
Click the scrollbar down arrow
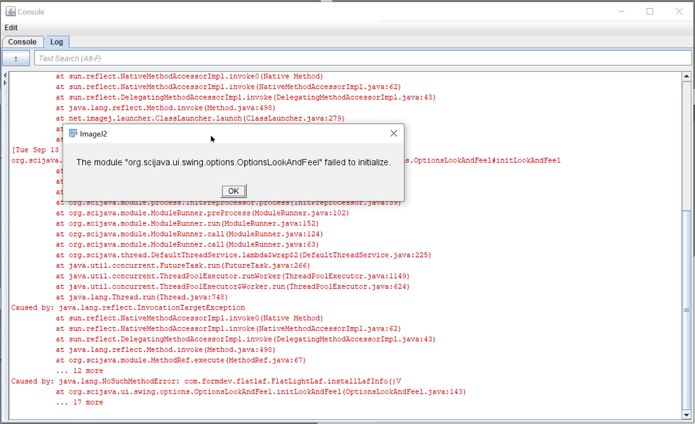click(x=687, y=415)
